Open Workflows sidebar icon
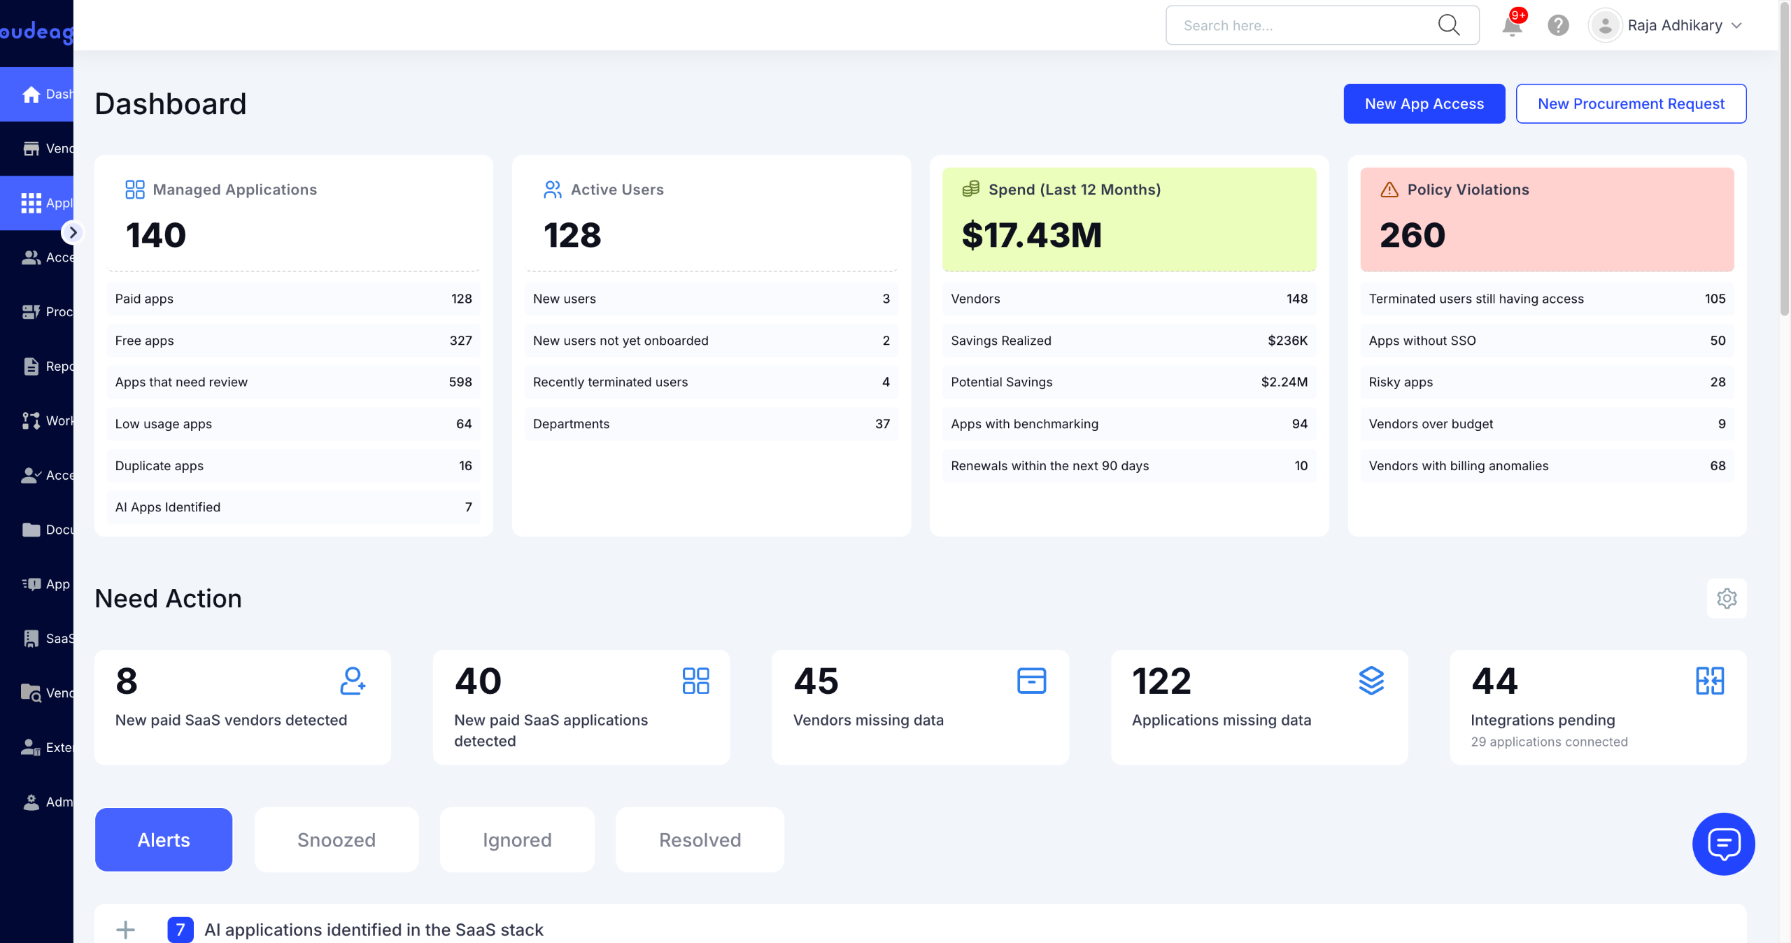Screen dimensions: 1791x943 click(x=31, y=420)
